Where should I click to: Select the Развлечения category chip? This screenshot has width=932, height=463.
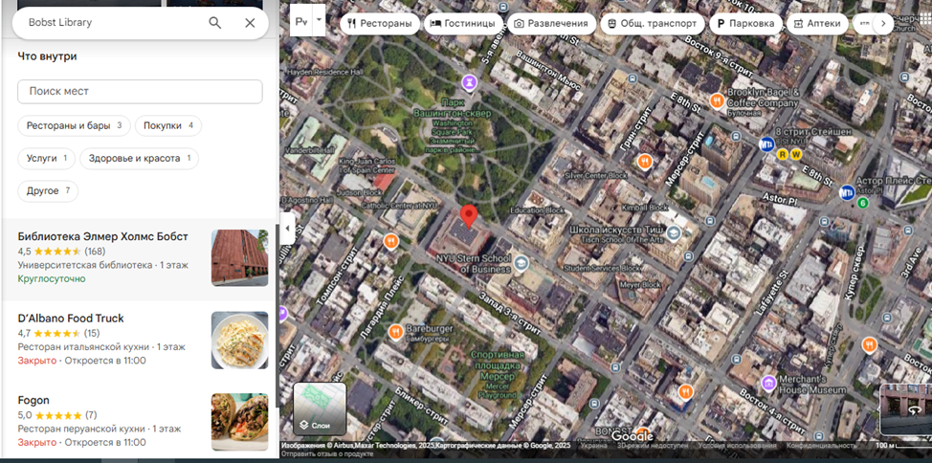click(551, 24)
